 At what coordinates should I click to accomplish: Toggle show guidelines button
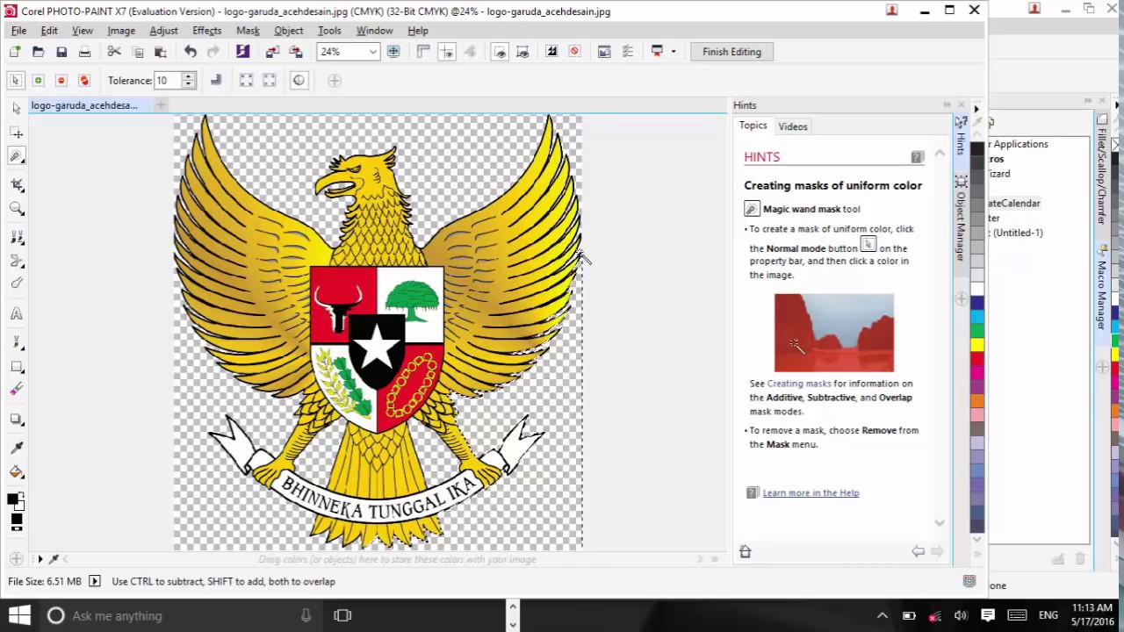(x=446, y=52)
